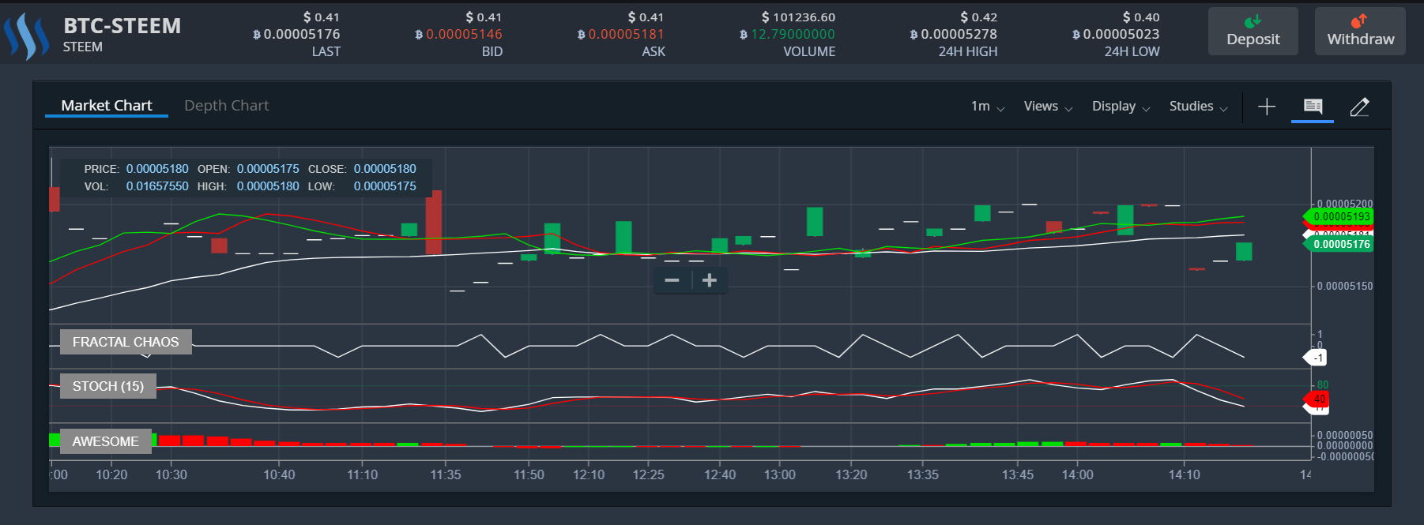Screen dimensions: 1424x525
Task: Zoom out chart with minus button
Action: coord(672,280)
